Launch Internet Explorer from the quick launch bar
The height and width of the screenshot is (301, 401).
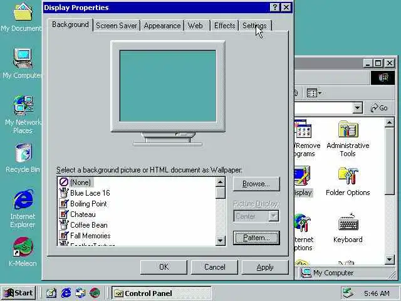66,293
